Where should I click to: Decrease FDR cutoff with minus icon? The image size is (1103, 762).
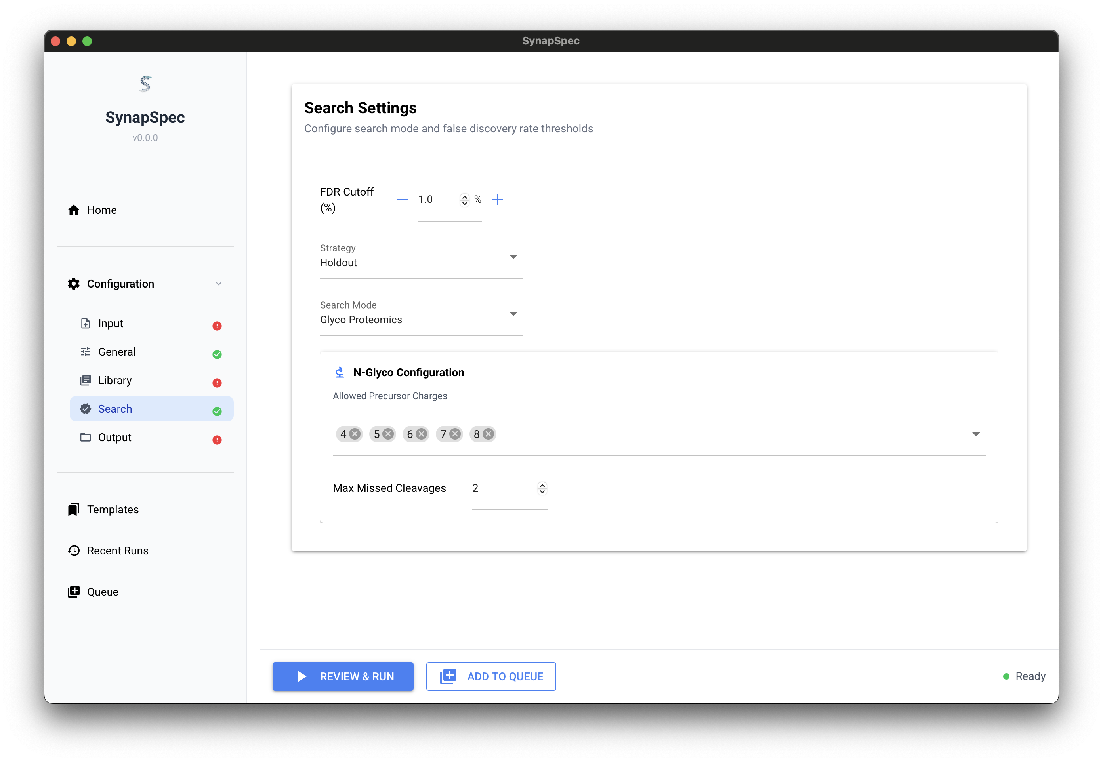[x=403, y=200]
